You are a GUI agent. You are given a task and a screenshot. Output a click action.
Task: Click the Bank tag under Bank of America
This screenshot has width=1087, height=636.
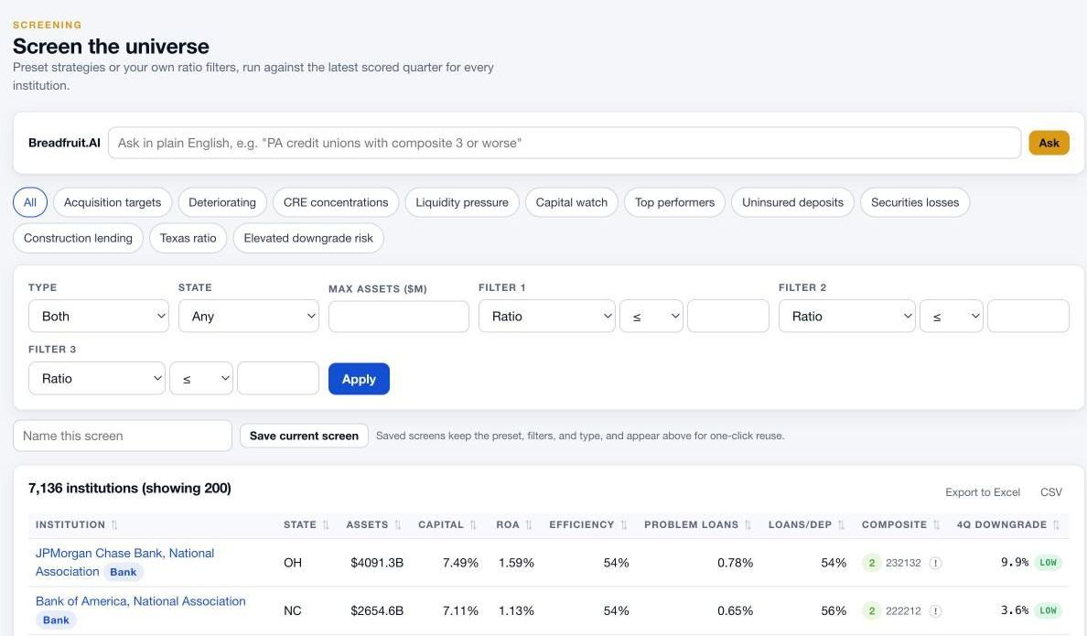tap(56, 620)
